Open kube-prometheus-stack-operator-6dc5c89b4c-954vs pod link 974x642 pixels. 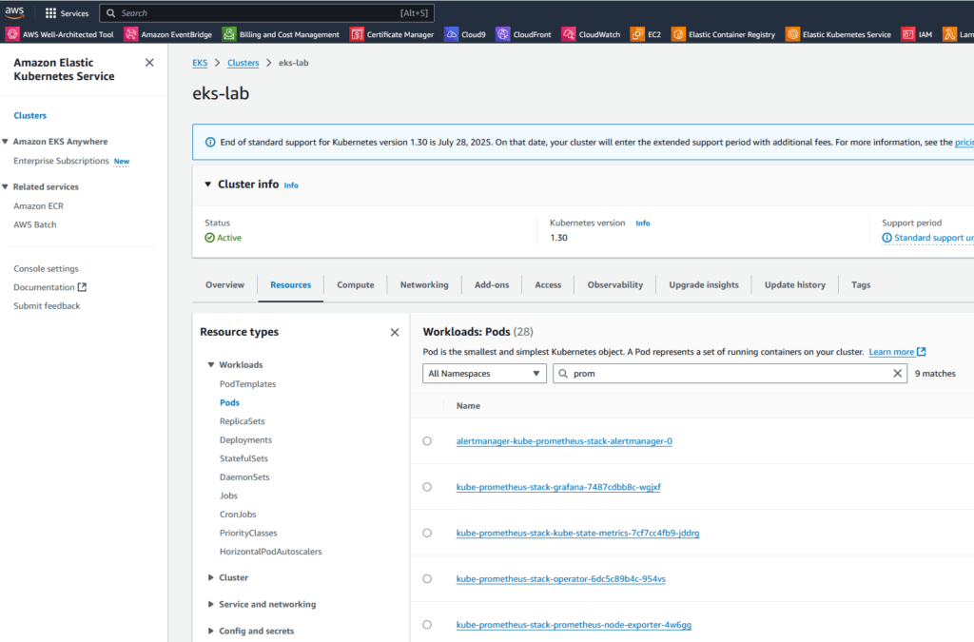point(561,578)
